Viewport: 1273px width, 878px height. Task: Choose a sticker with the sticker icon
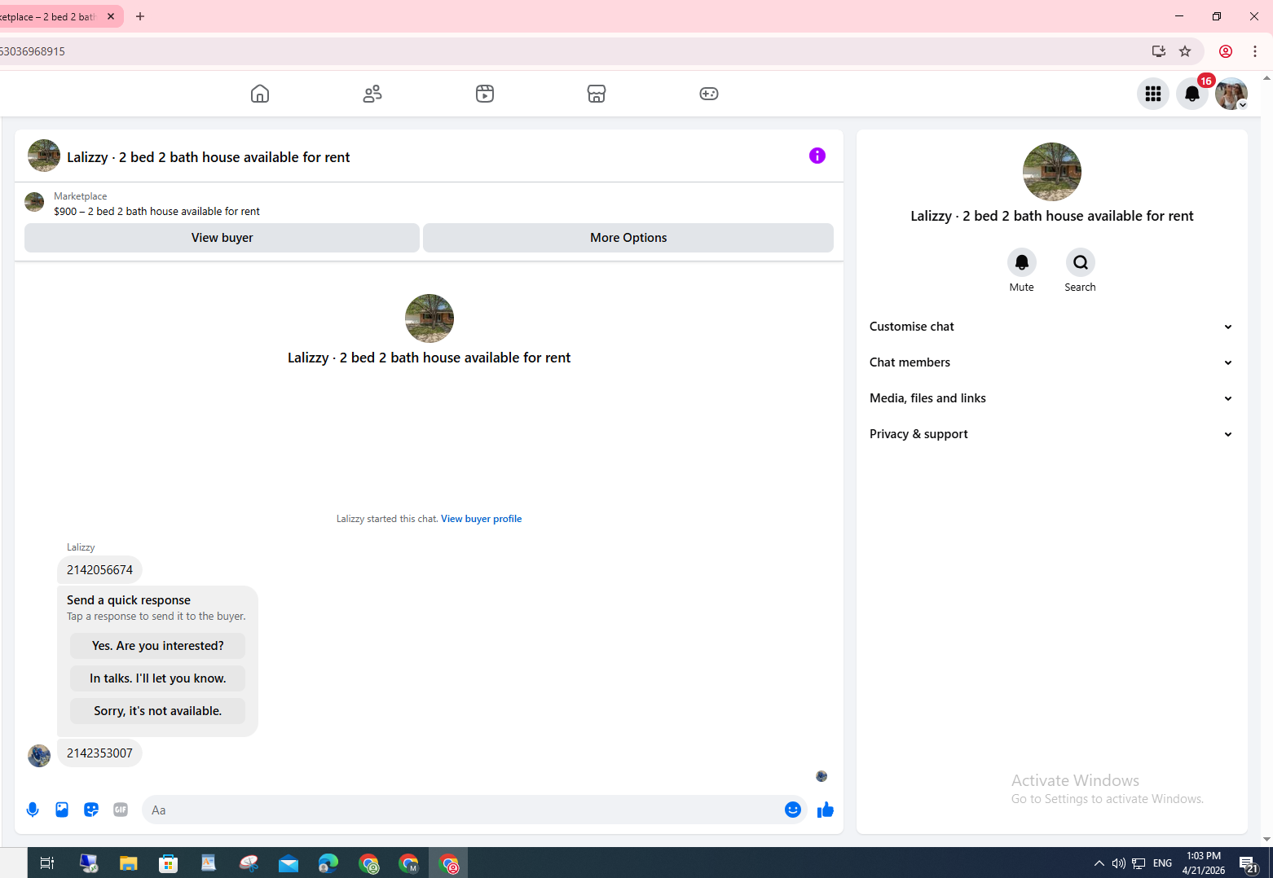pos(91,810)
